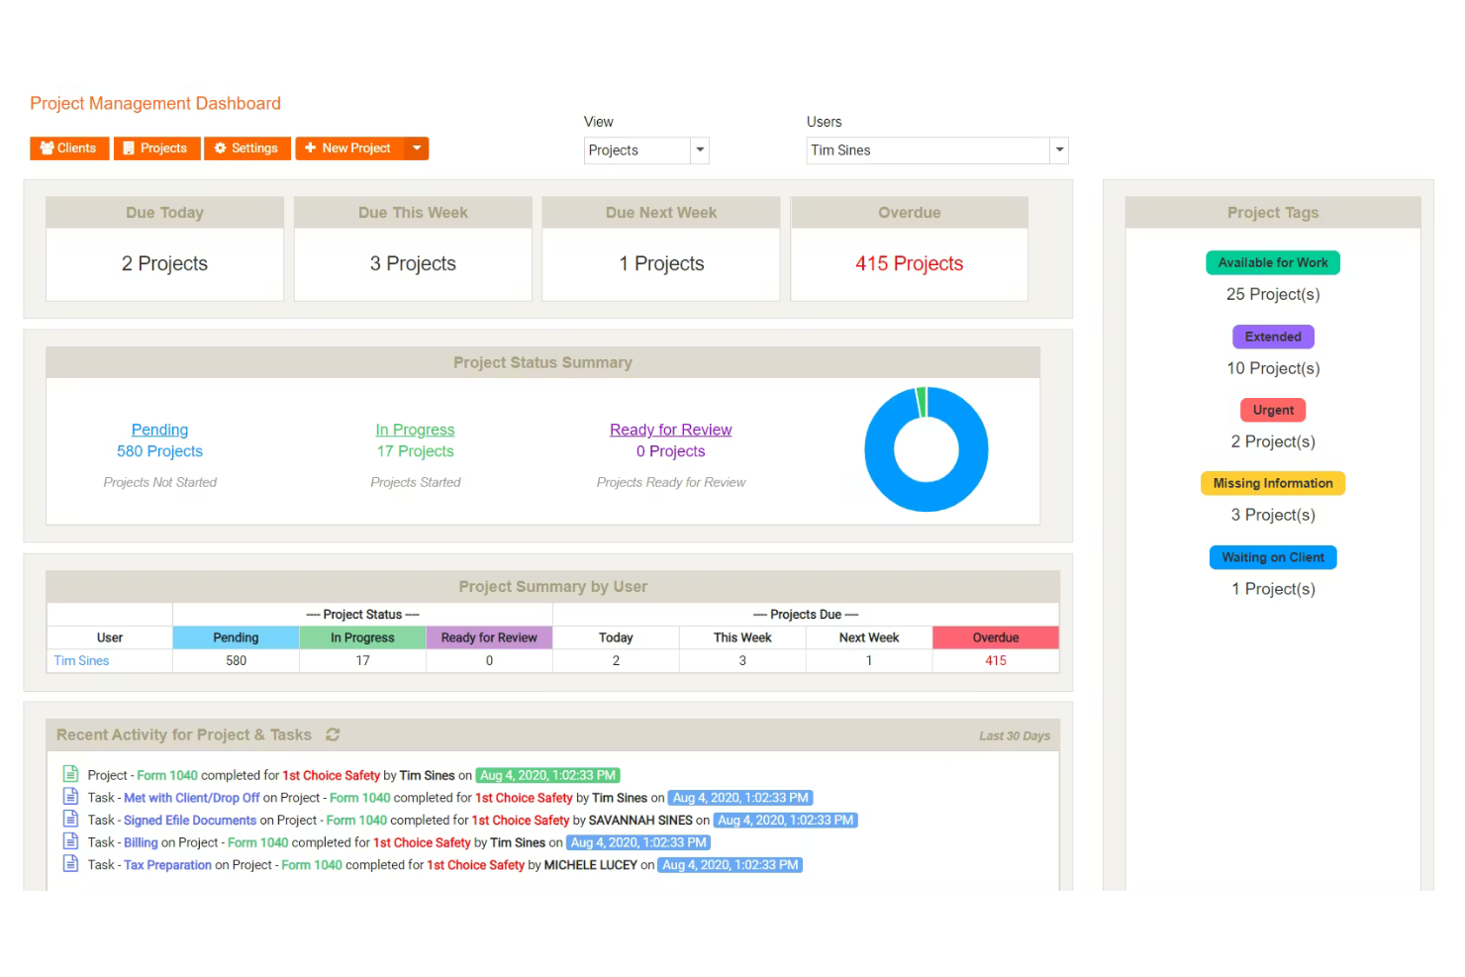Select Tim Sines in the user summary table
Screen dimensions: 1465x977
point(81,660)
